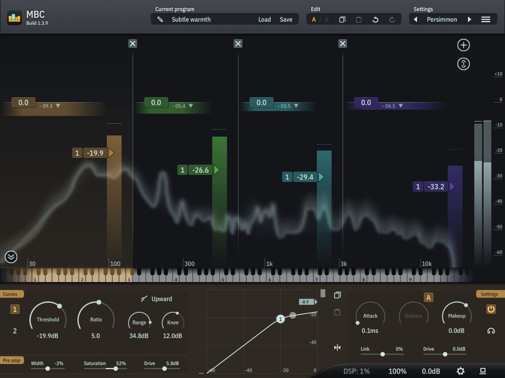Click the headphones solo icon
The image size is (505, 378).
491,331
